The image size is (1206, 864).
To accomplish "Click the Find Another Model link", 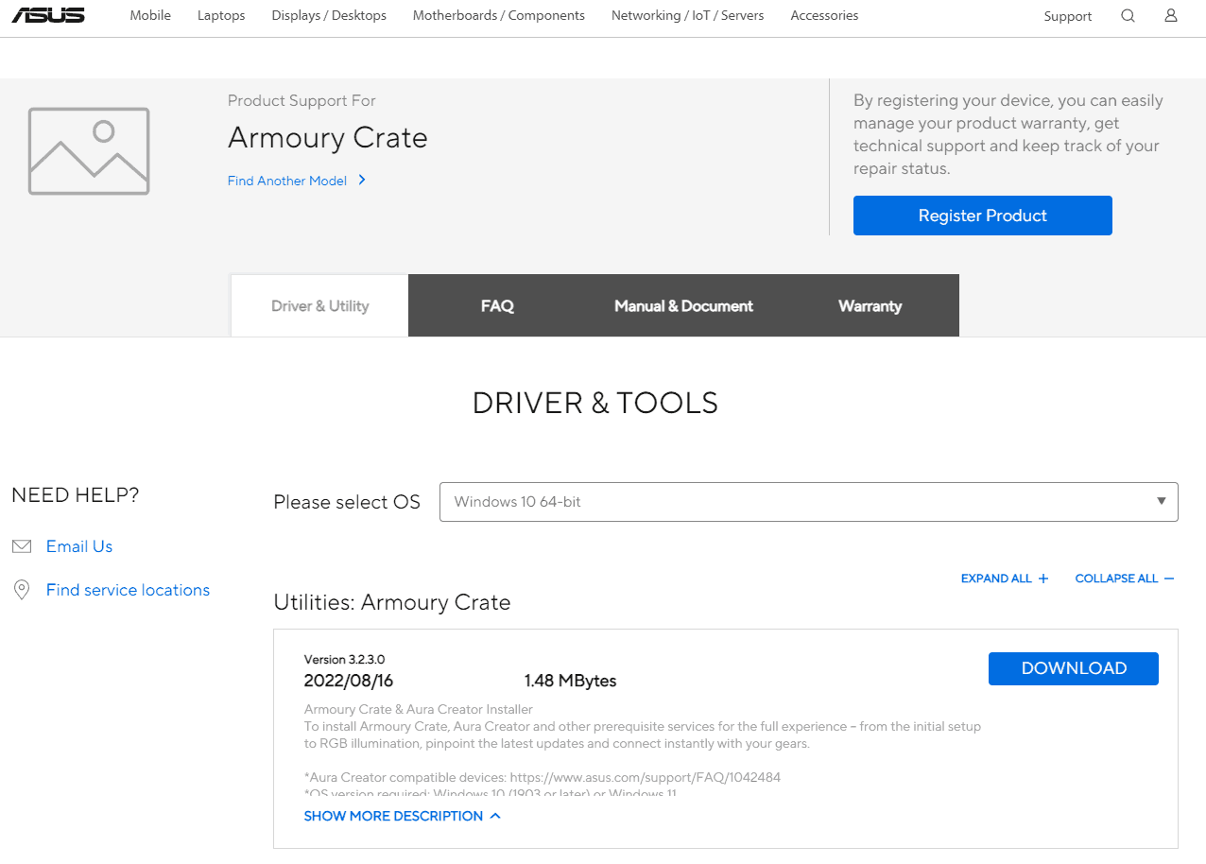I will pos(287,181).
